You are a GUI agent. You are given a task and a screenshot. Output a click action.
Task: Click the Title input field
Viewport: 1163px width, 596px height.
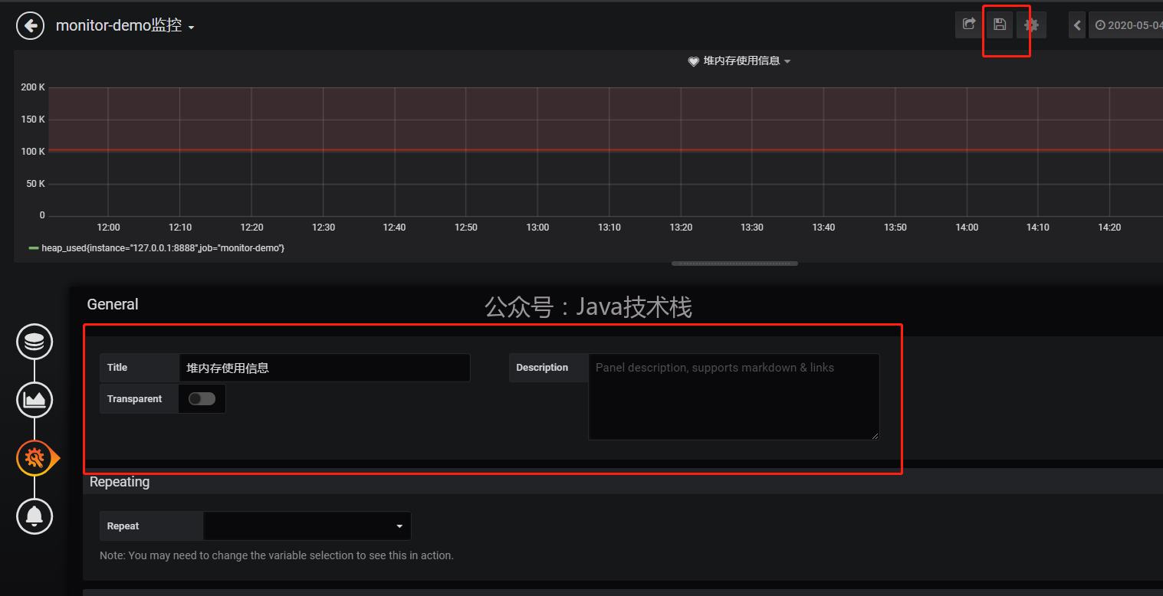pos(324,368)
